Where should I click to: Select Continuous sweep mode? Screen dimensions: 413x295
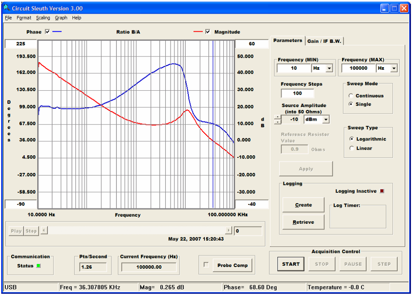[x=351, y=96]
